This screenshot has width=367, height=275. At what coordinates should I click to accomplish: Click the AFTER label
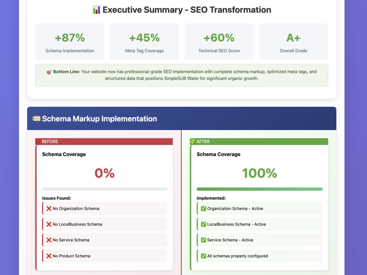pyautogui.click(x=203, y=142)
